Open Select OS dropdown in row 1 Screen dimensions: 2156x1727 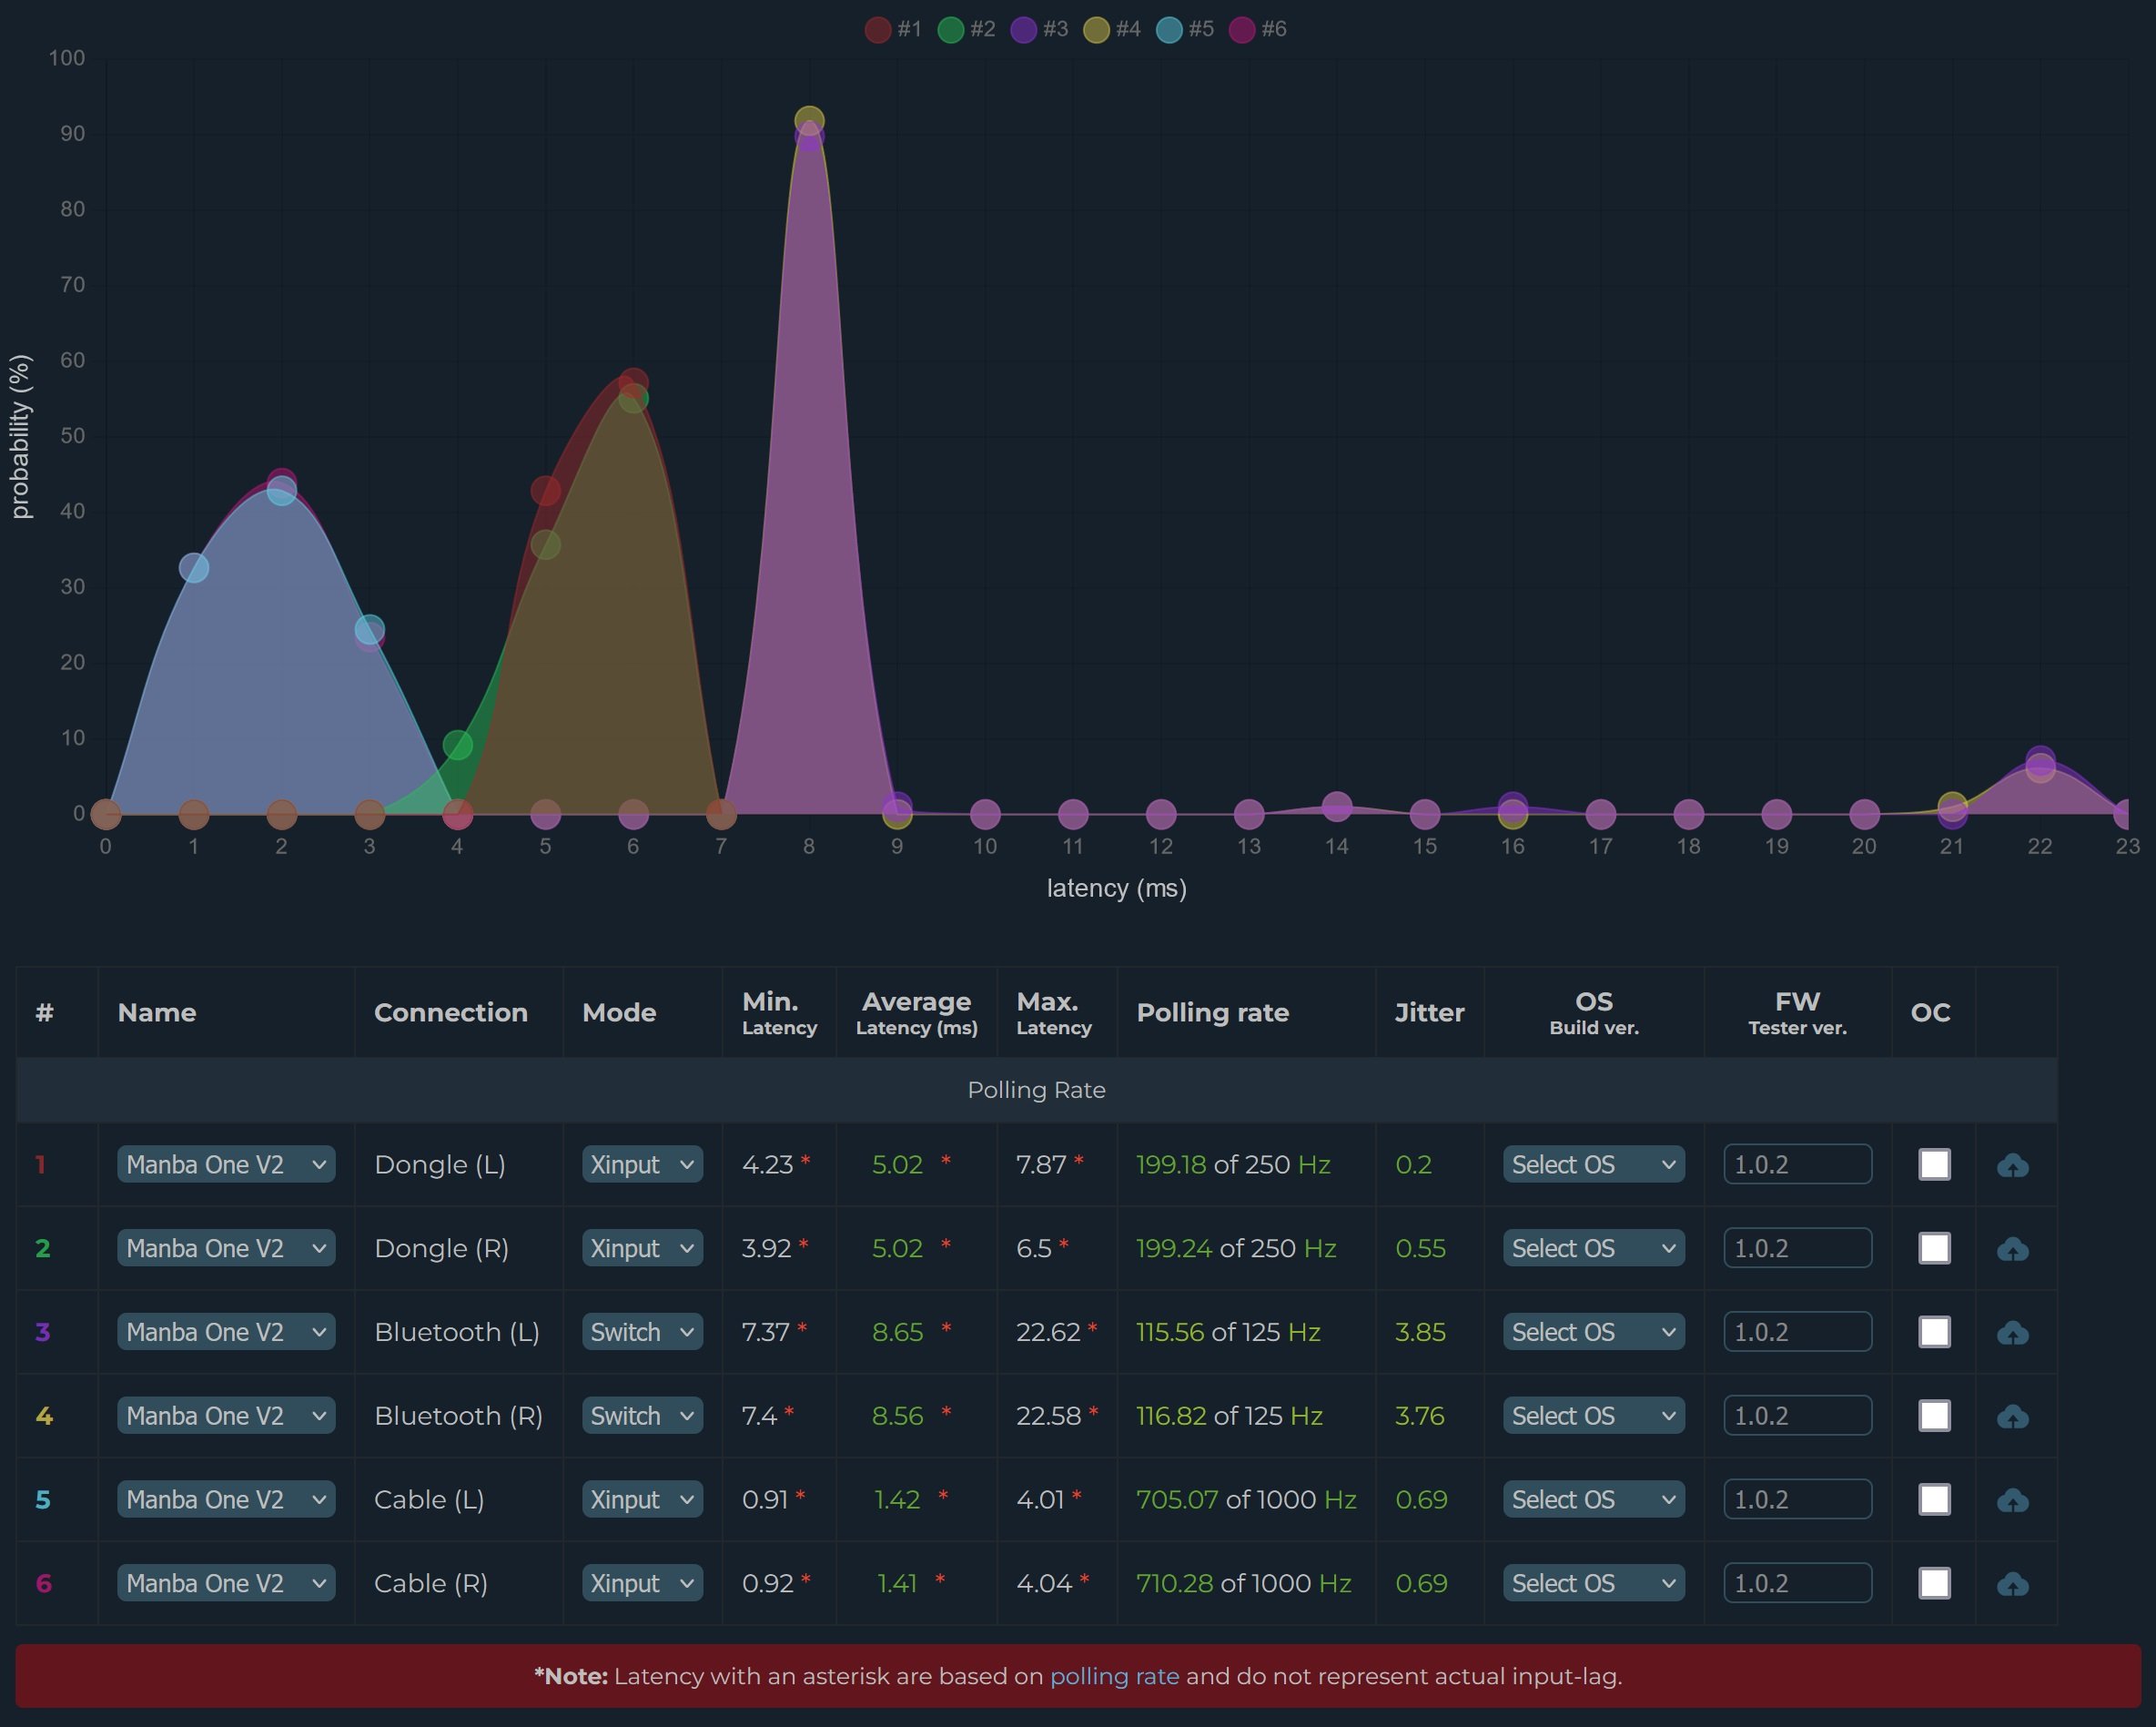tap(1593, 1164)
